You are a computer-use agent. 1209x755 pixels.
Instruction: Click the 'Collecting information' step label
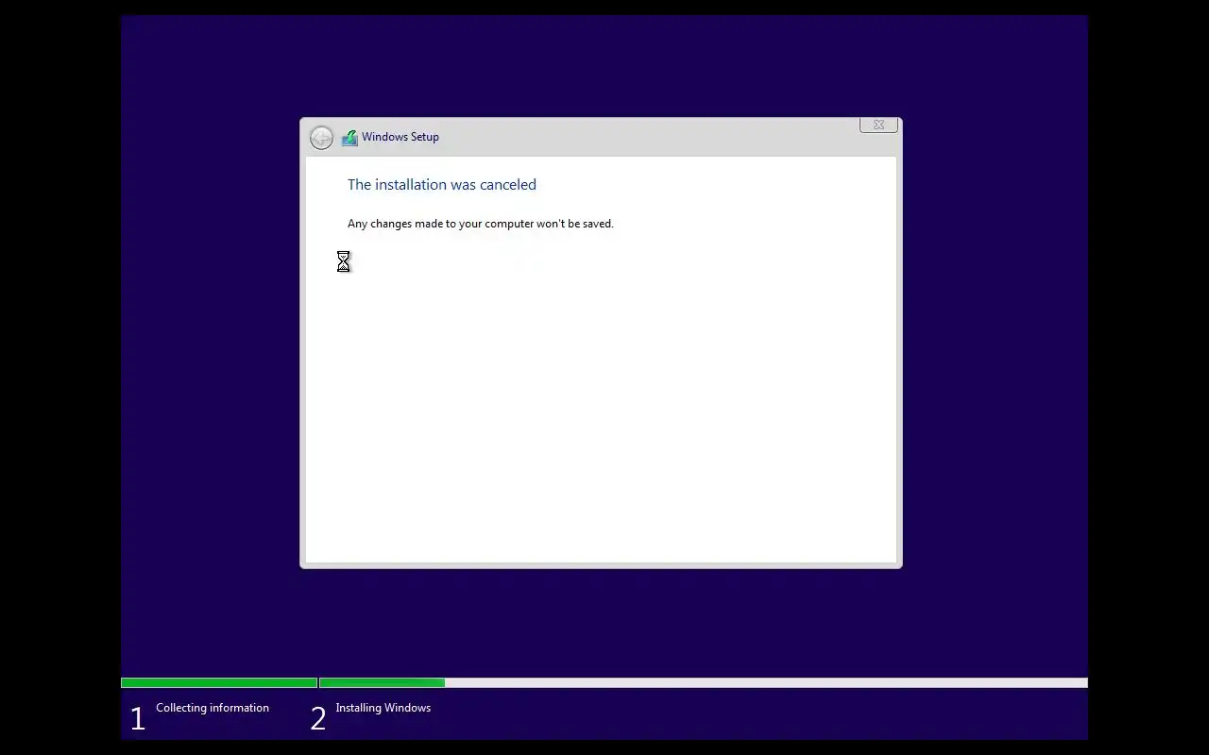click(x=213, y=708)
